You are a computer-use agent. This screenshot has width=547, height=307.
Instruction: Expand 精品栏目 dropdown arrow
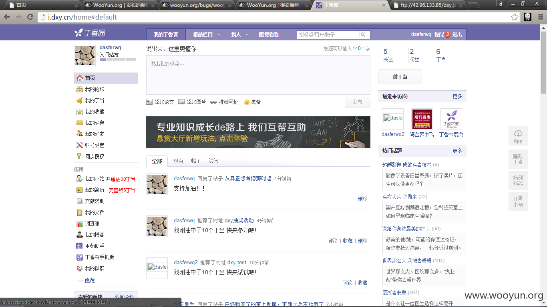pos(219,35)
